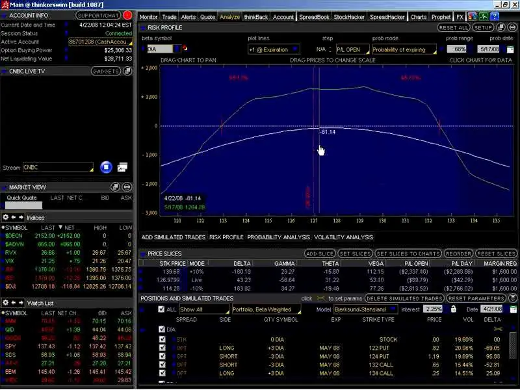This screenshot has height=390, width=520.
Task: Click the detach icon next to Gadgets button
Action: coord(127,71)
